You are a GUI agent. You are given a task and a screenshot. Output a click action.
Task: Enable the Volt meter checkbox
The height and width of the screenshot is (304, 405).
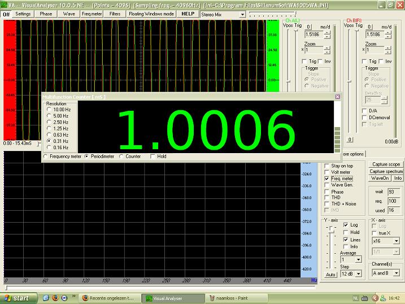[x=328, y=172]
